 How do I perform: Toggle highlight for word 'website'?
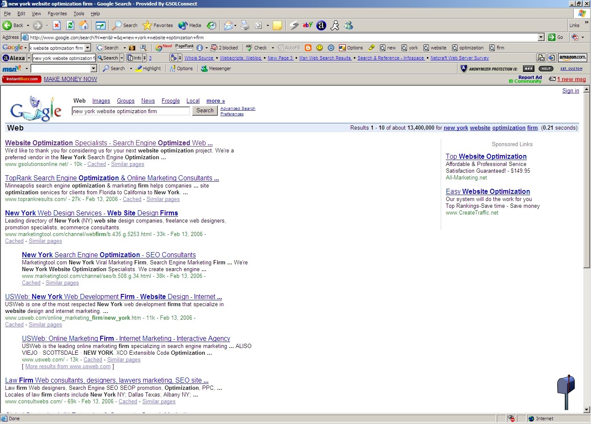tap(435, 48)
